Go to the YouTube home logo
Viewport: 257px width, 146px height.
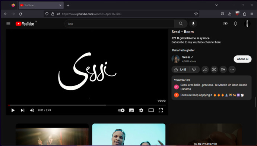(x=25, y=24)
